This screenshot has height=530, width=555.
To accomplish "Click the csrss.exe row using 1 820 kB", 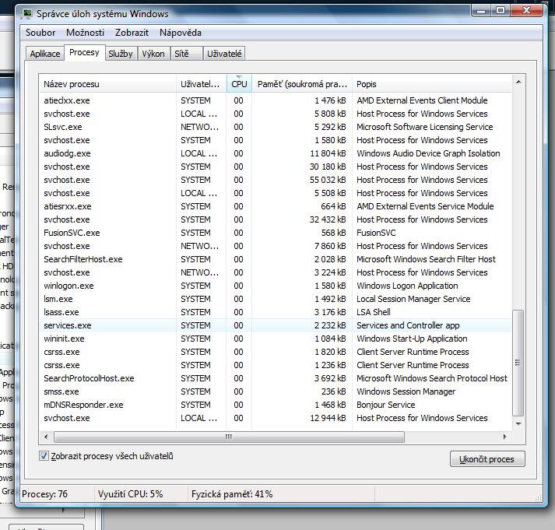I will [x=276, y=352].
